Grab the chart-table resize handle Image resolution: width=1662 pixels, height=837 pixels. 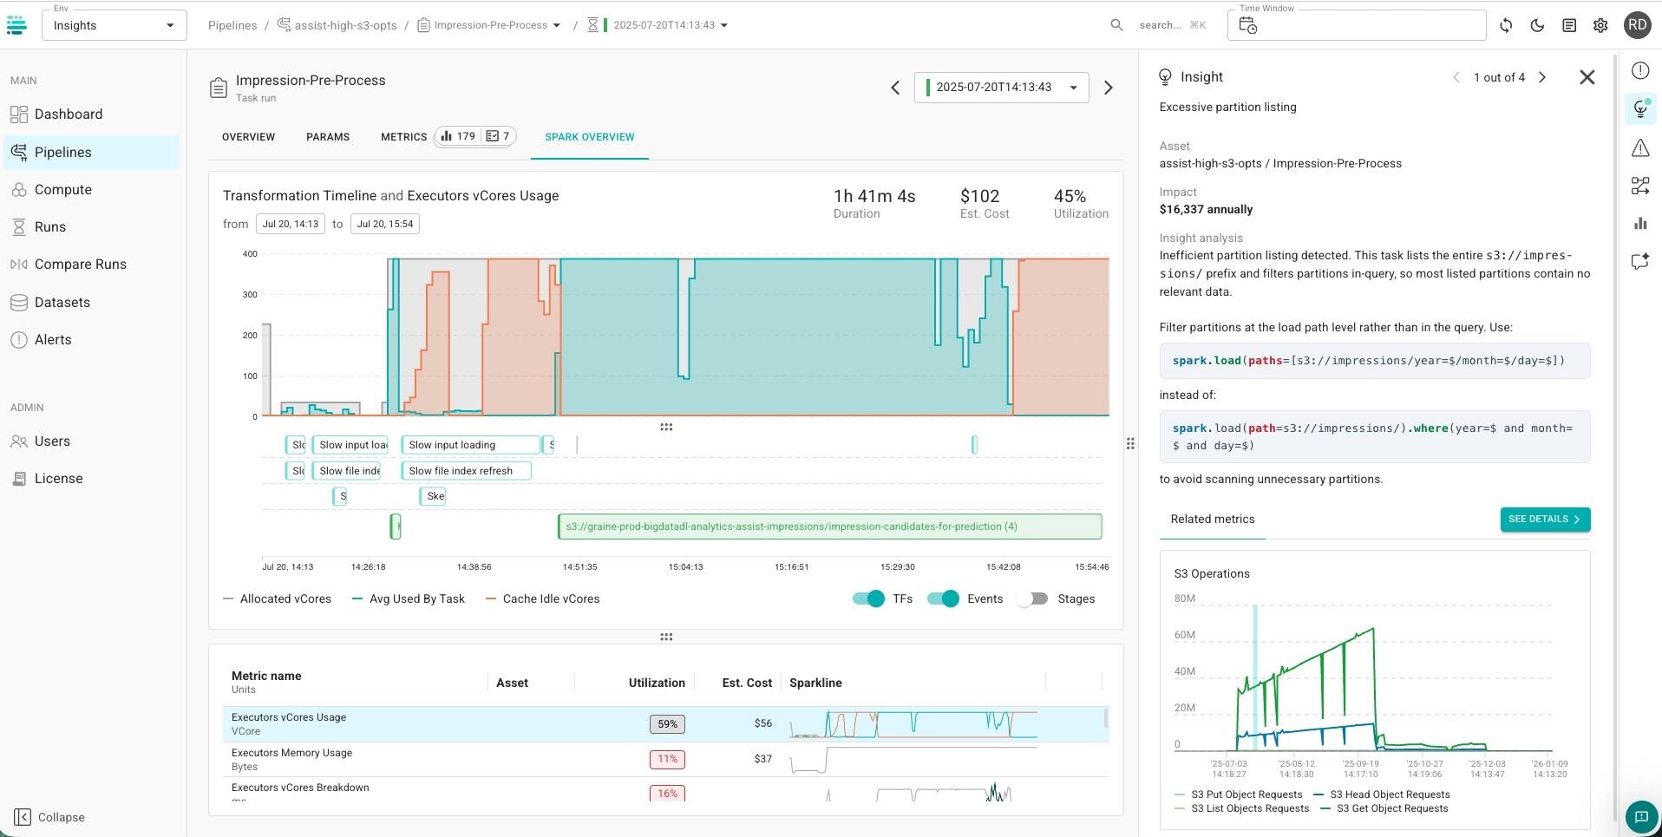click(x=666, y=637)
